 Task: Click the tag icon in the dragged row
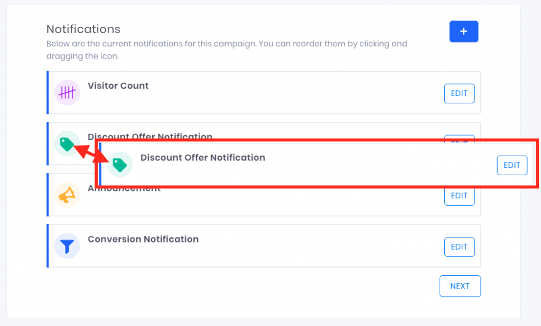pos(119,165)
